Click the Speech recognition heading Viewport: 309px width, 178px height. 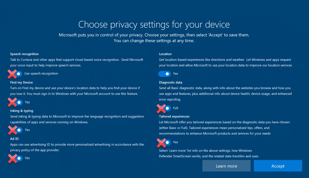25,54
